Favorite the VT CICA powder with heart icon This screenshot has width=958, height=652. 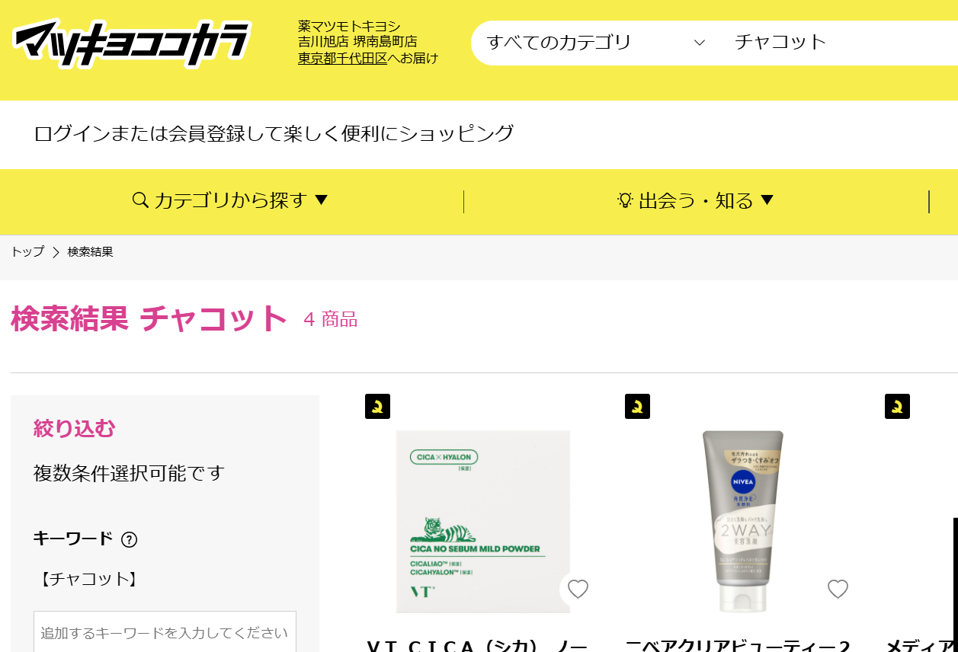tap(578, 589)
